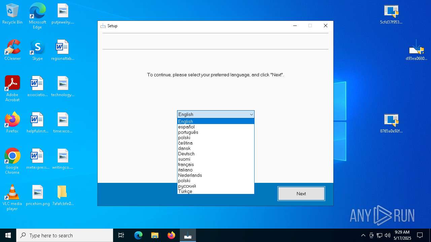
Task: Select the timeseco image file icon
Action: click(x=63, y=123)
